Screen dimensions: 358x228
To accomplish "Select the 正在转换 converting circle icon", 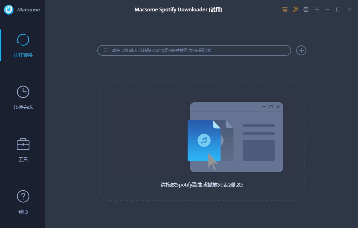I will click(x=22, y=40).
